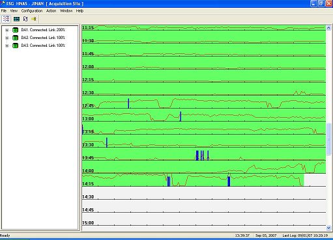Click the application icon in the title bar
The image size is (333, 240).
point(3,3)
